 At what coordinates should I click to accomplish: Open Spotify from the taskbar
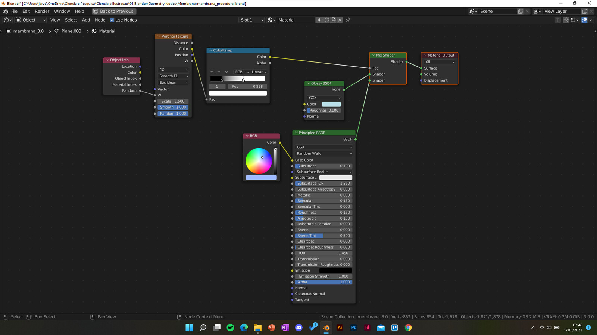(230, 328)
